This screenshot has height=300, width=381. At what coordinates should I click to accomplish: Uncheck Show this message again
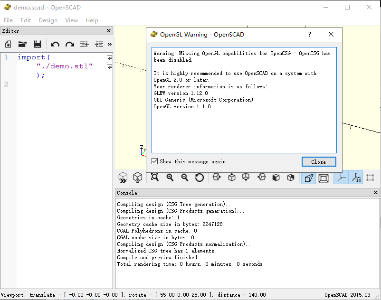[x=154, y=161]
